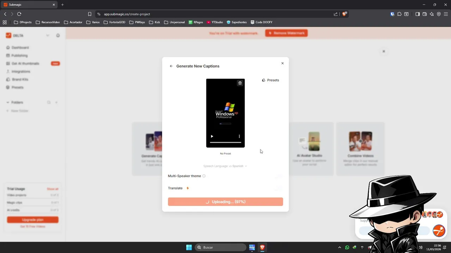
Task: Collapse the Folders section
Action: click(8, 102)
